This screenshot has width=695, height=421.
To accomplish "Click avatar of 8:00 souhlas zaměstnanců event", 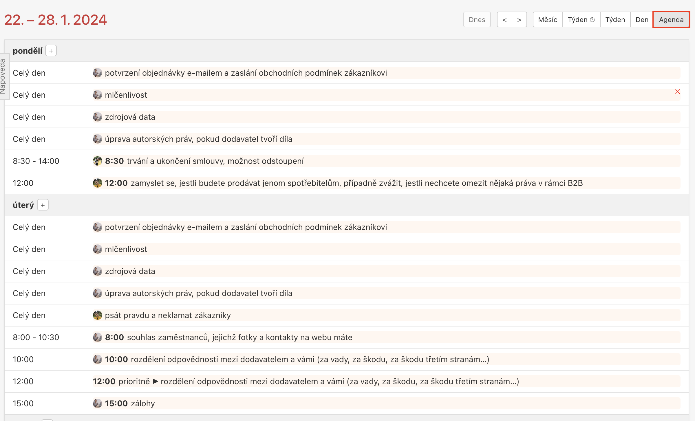I will pyautogui.click(x=98, y=337).
